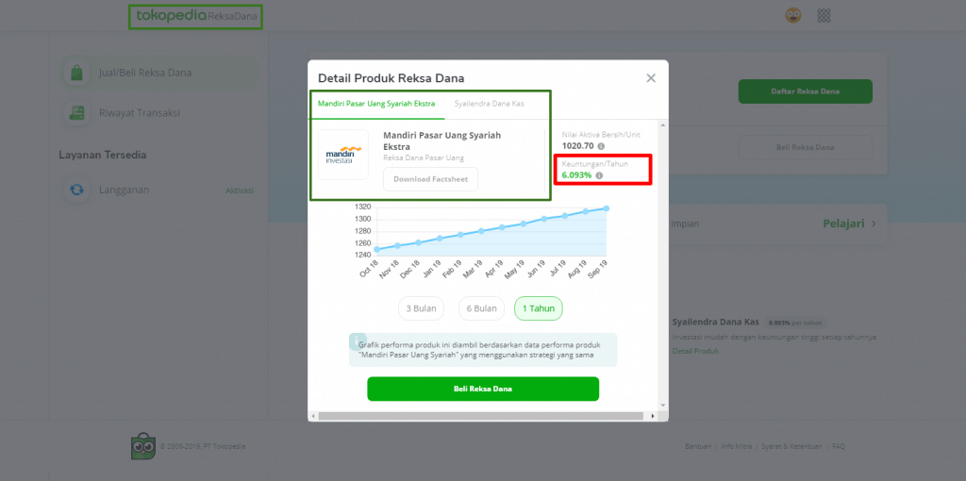Click the Langganan refresh icon
The image size is (966, 481).
pyautogui.click(x=77, y=190)
